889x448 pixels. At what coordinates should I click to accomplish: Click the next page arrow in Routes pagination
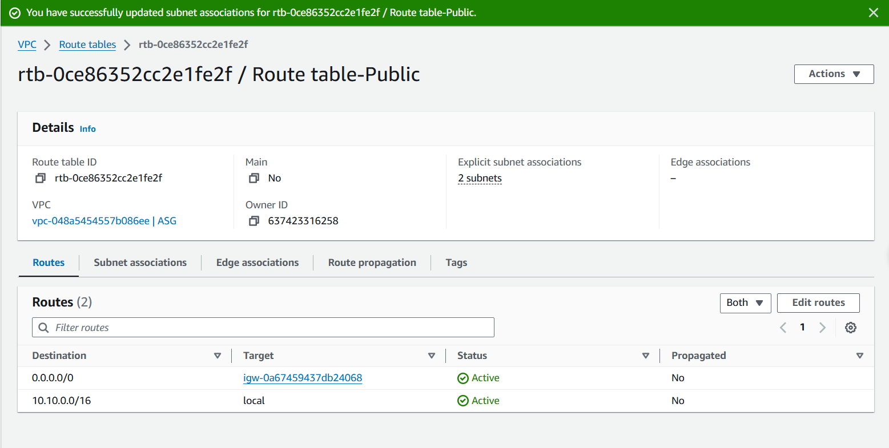tap(822, 327)
